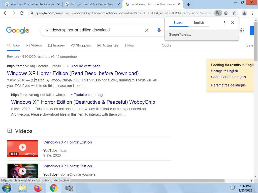Viewport: 258px width, 193px height.
Task: Click Continuer en Français link
Action: [228, 77]
